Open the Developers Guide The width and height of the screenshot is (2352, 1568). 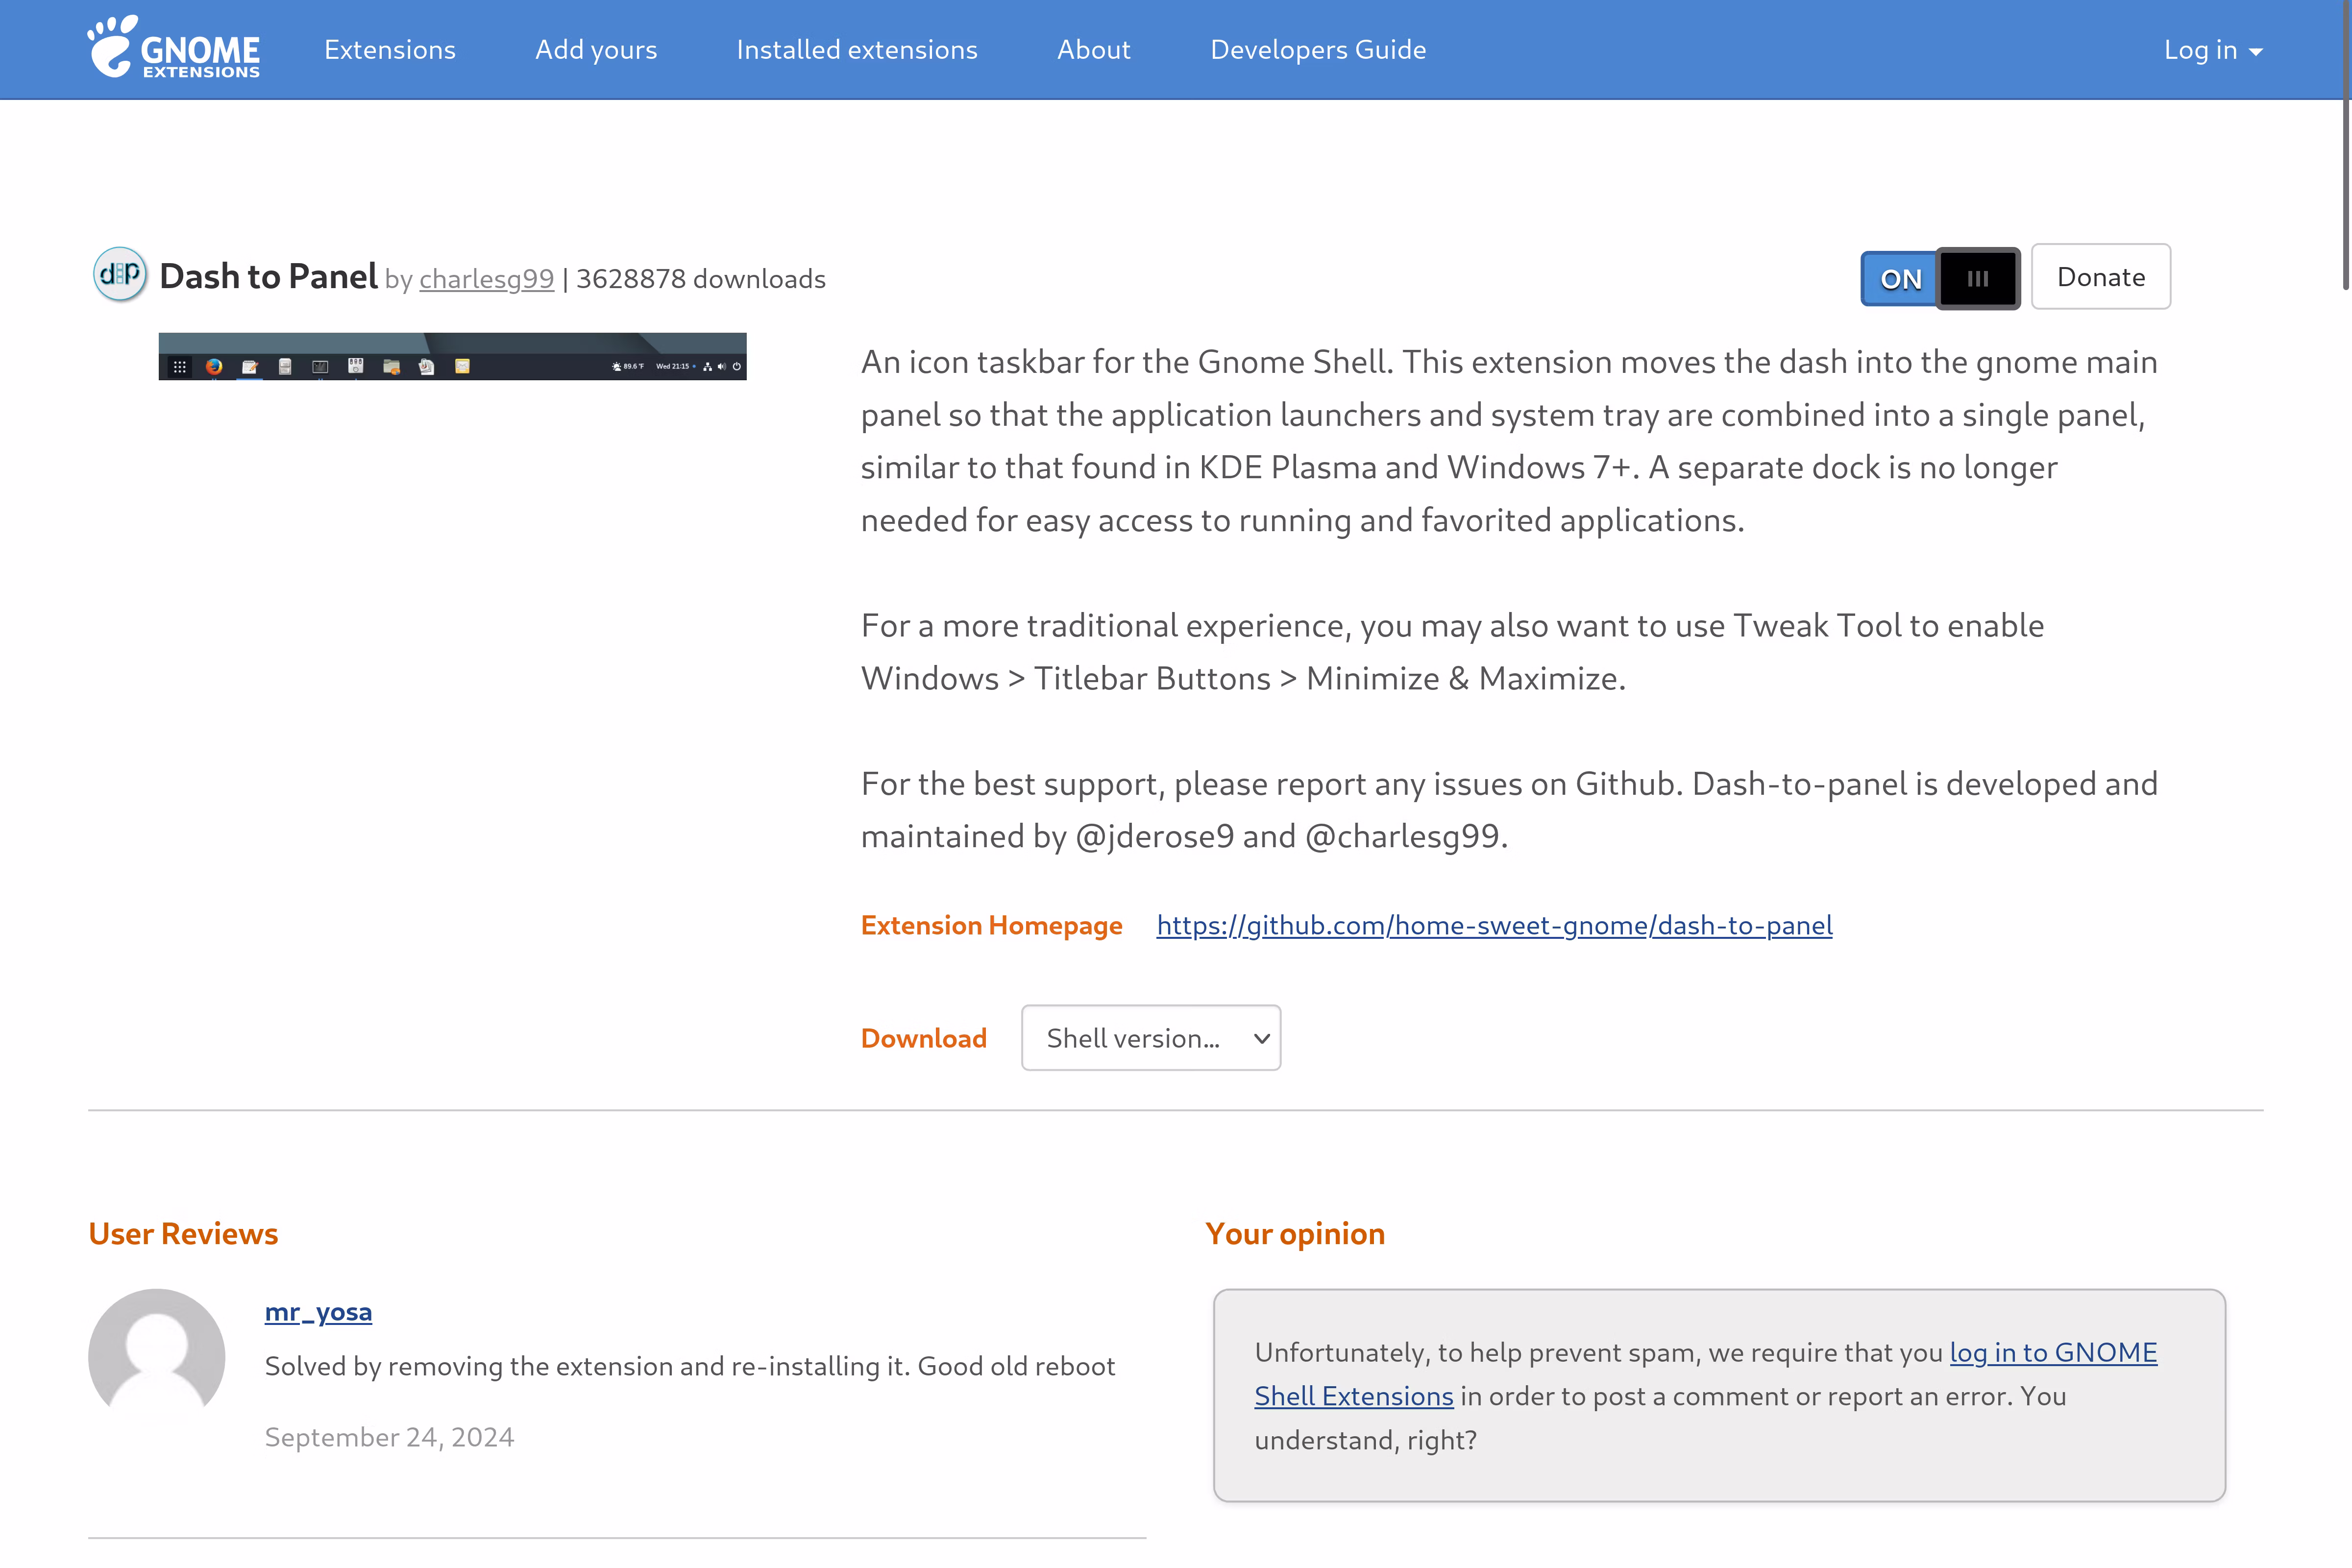tap(1318, 50)
